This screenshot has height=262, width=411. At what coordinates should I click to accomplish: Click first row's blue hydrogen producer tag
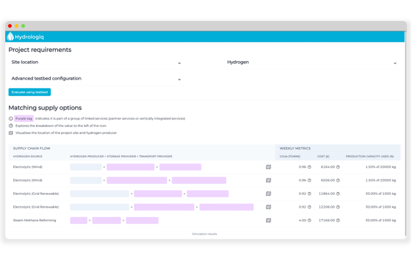click(86, 167)
